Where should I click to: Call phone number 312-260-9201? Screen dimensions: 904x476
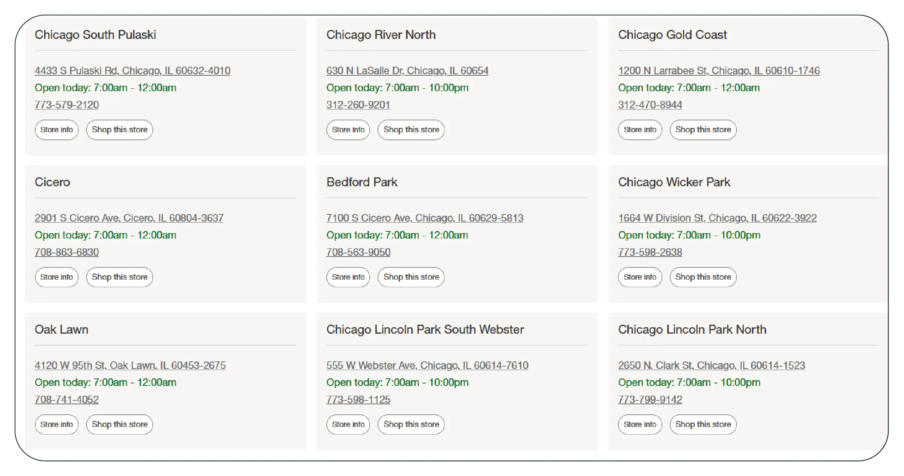tap(358, 105)
